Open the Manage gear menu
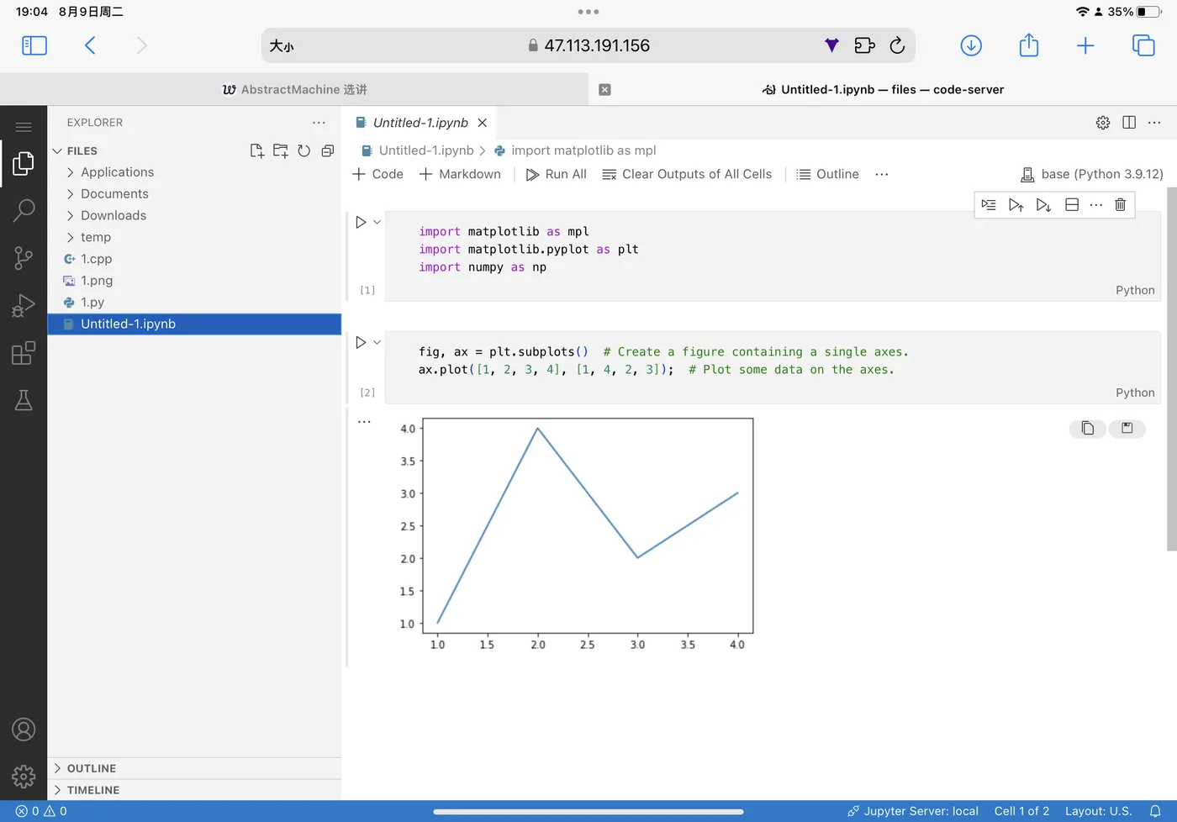 (24, 776)
